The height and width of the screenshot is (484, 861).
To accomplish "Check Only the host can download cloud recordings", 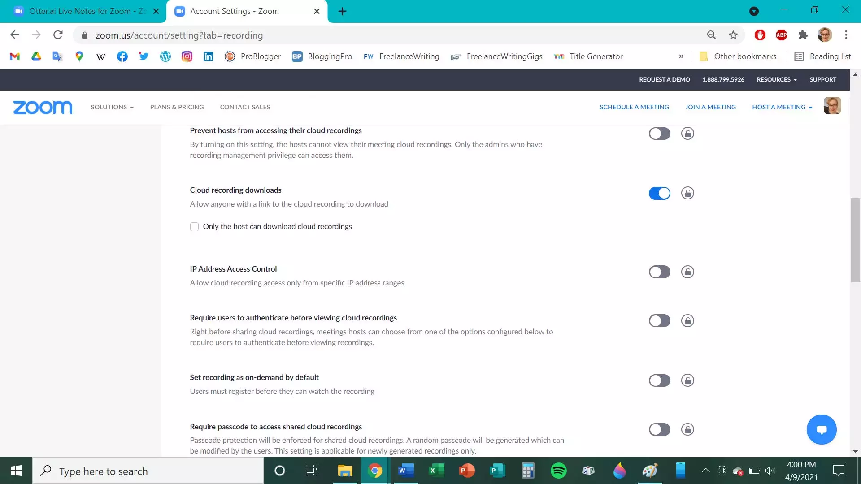I will 194,227.
